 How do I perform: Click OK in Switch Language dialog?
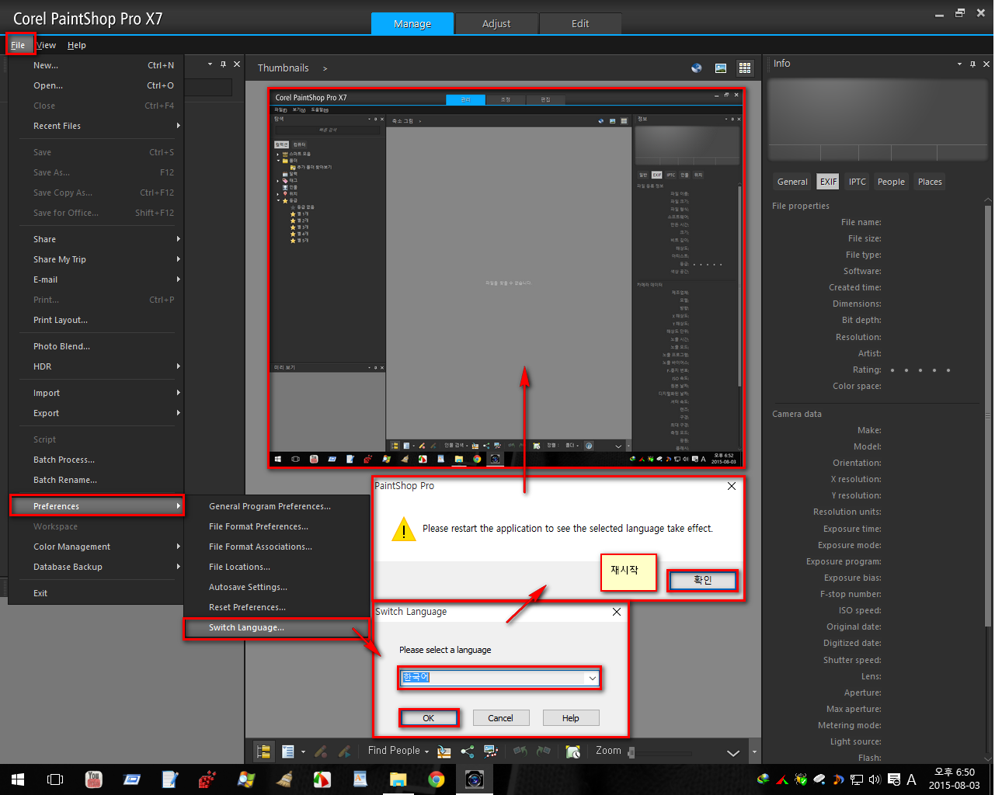[429, 718]
